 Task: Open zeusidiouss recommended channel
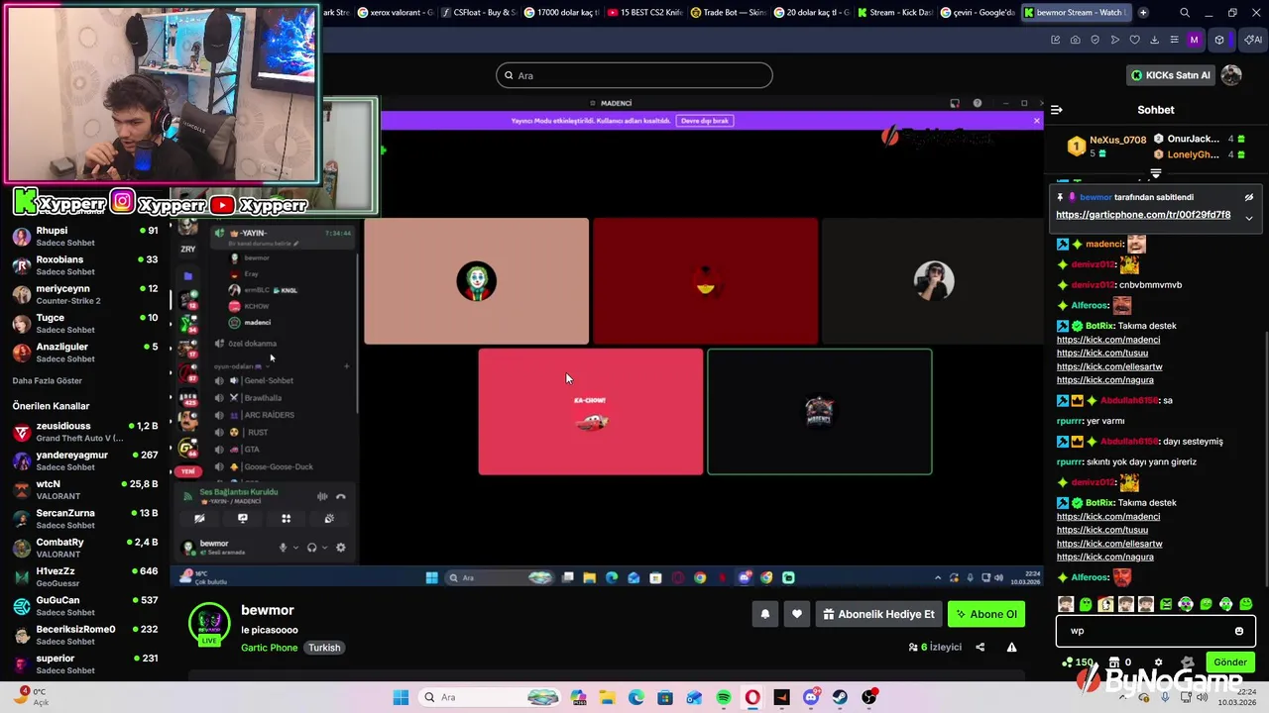click(x=84, y=432)
